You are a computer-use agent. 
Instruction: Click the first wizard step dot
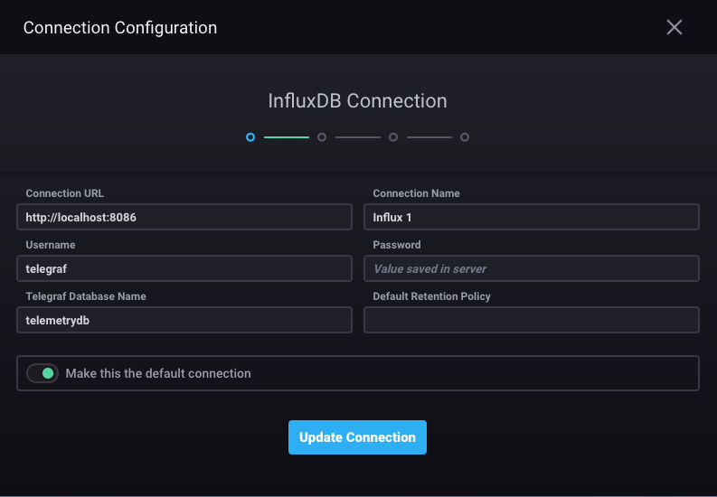click(250, 137)
